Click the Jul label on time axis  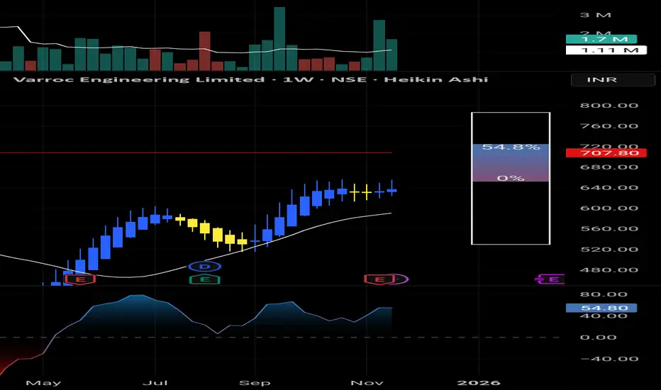pos(155,383)
